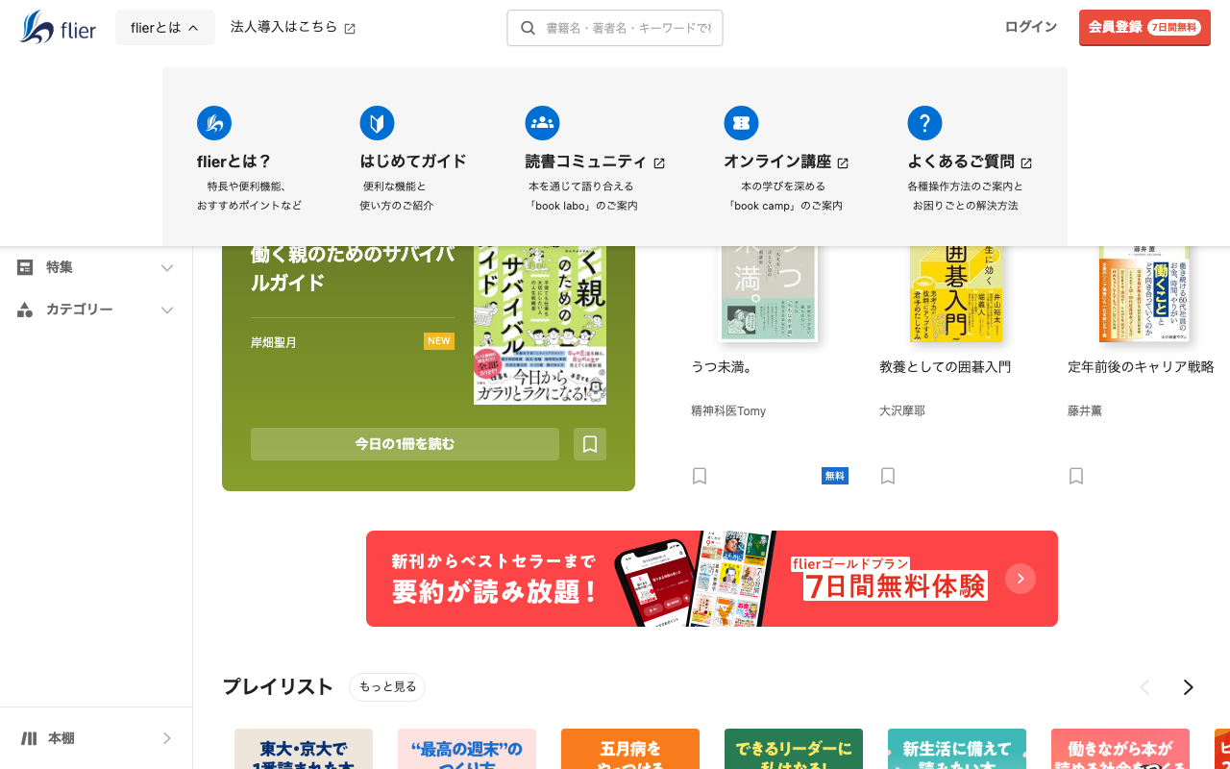The width and height of the screenshot is (1230, 769).
Task: Click the 7日間無料体験 red banner
Action: tap(712, 579)
